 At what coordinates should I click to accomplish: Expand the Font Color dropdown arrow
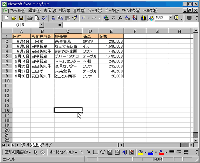166,152
